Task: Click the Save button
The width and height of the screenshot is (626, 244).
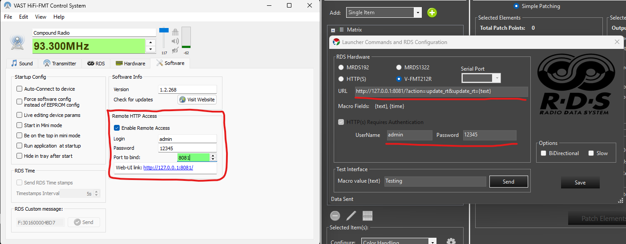Action: (x=580, y=183)
